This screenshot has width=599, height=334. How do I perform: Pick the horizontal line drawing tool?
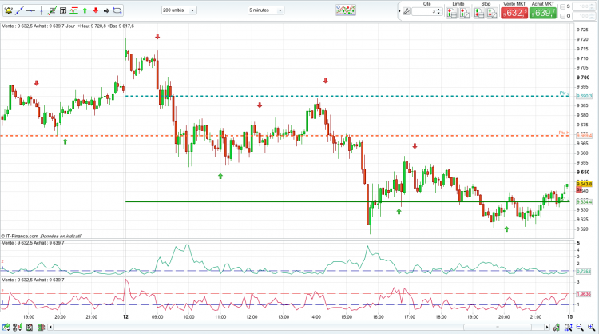click(x=30, y=10)
